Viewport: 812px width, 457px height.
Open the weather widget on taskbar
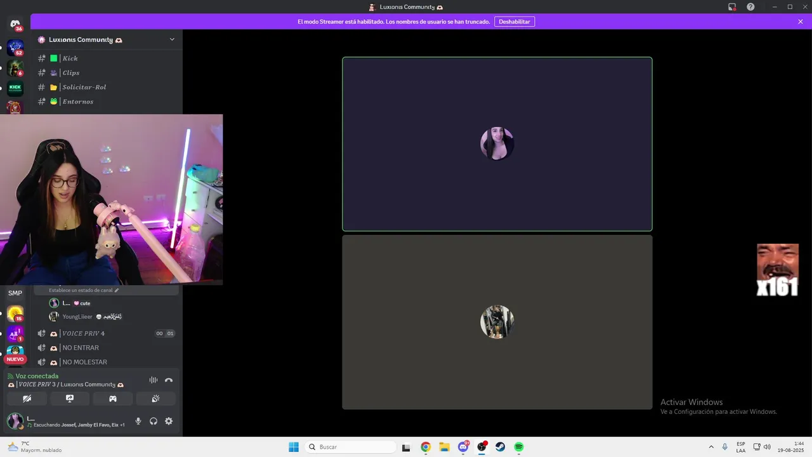point(35,447)
